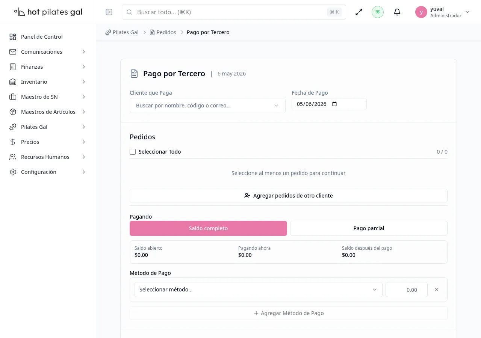Click the 'Saldo abierto' $0.00 value
Image resolution: width=481 pixels, height=338 pixels.
[x=141, y=255]
